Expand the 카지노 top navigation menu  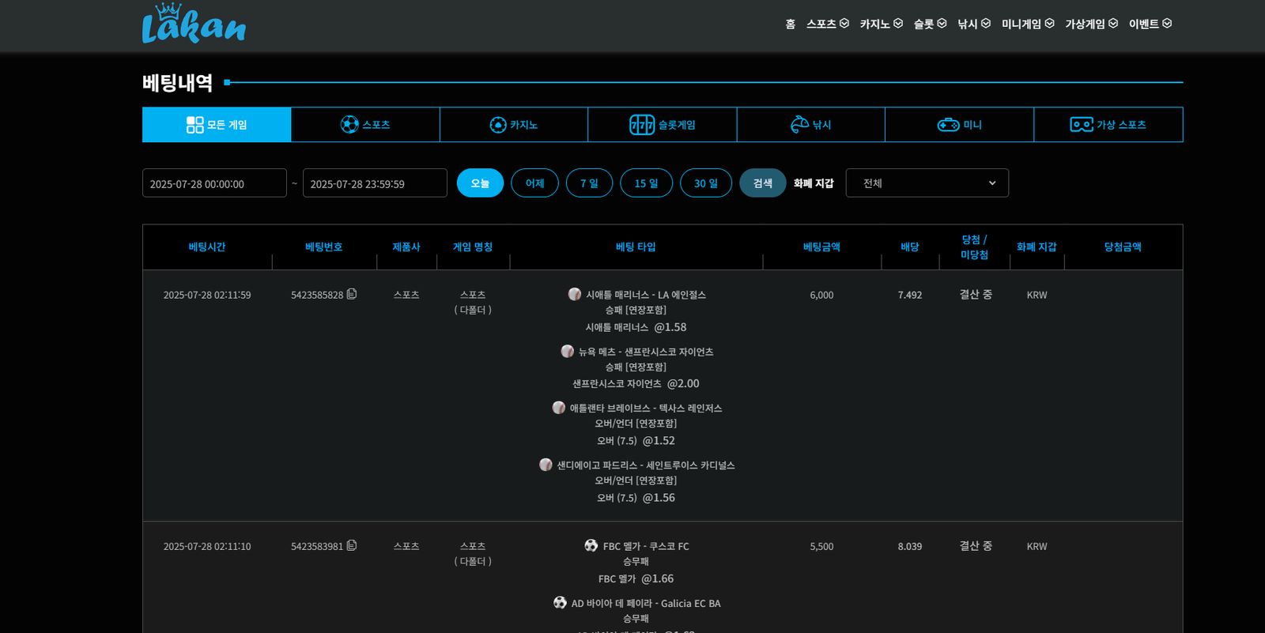tap(881, 24)
